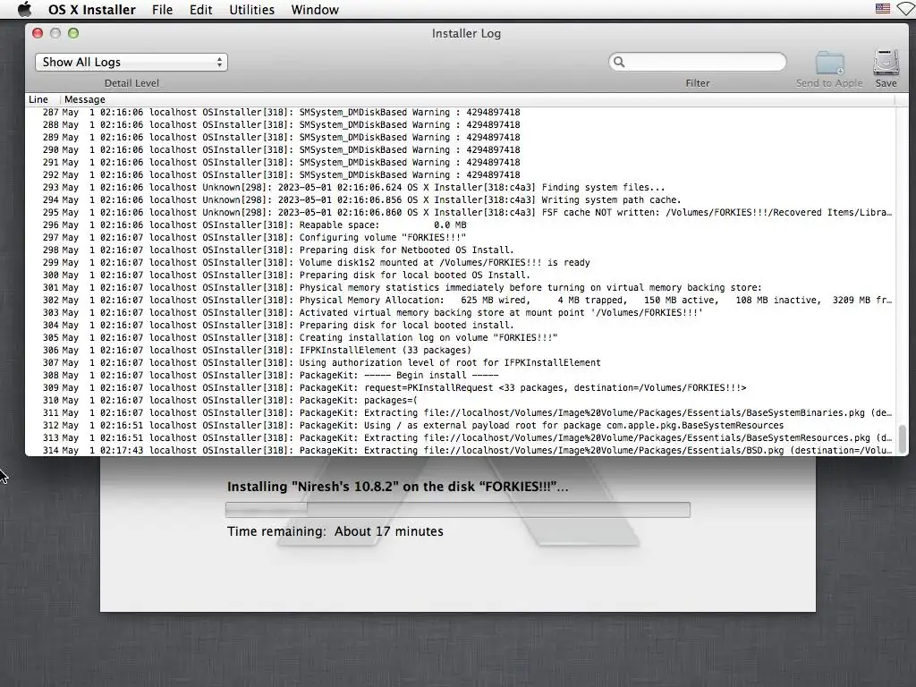Select log line 289

tap(460, 137)
